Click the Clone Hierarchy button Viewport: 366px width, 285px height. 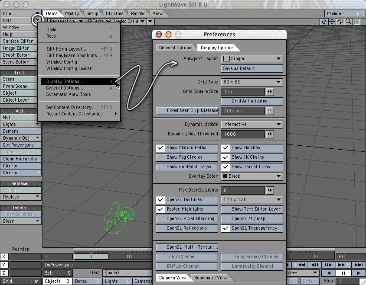tap(21, 159)
